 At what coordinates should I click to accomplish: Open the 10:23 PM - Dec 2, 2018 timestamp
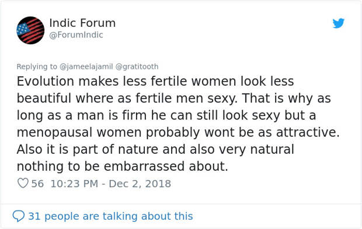coord(111,184)
